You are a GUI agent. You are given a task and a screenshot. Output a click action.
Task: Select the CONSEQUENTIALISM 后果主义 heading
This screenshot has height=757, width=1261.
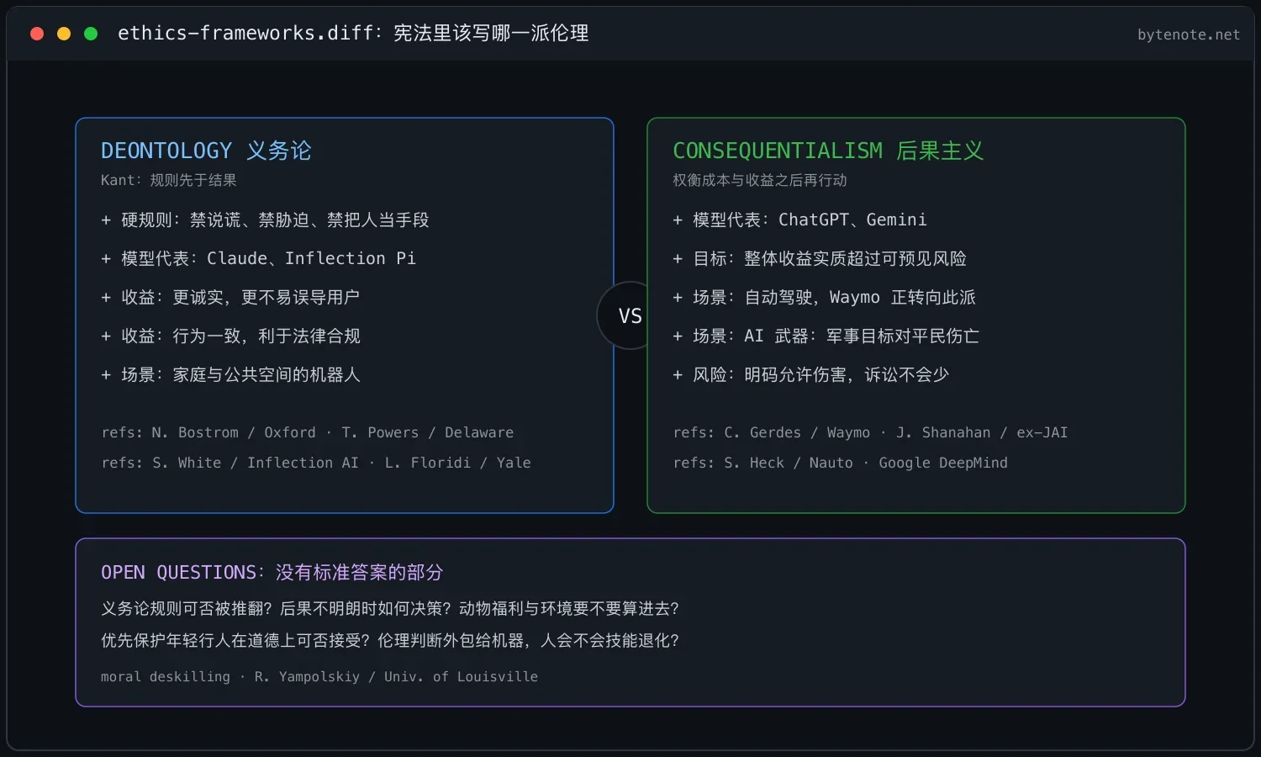pos(828,151)
